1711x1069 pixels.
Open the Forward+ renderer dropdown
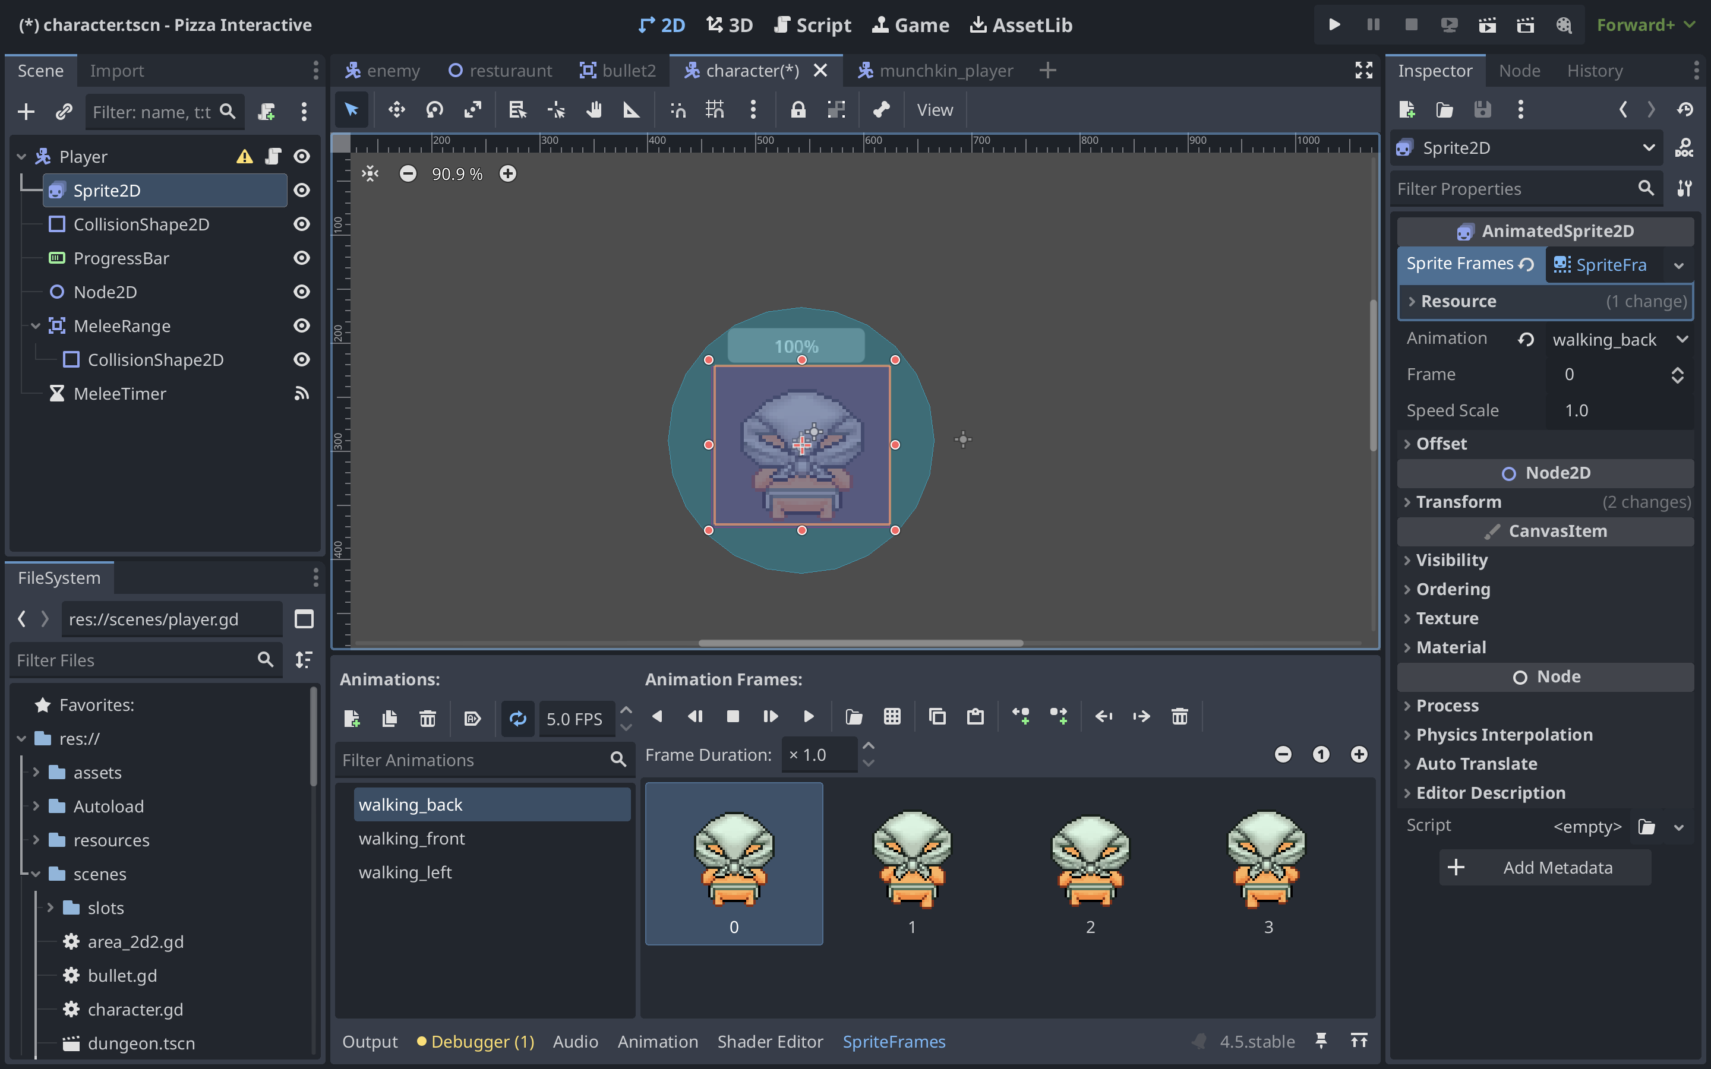1646,26
